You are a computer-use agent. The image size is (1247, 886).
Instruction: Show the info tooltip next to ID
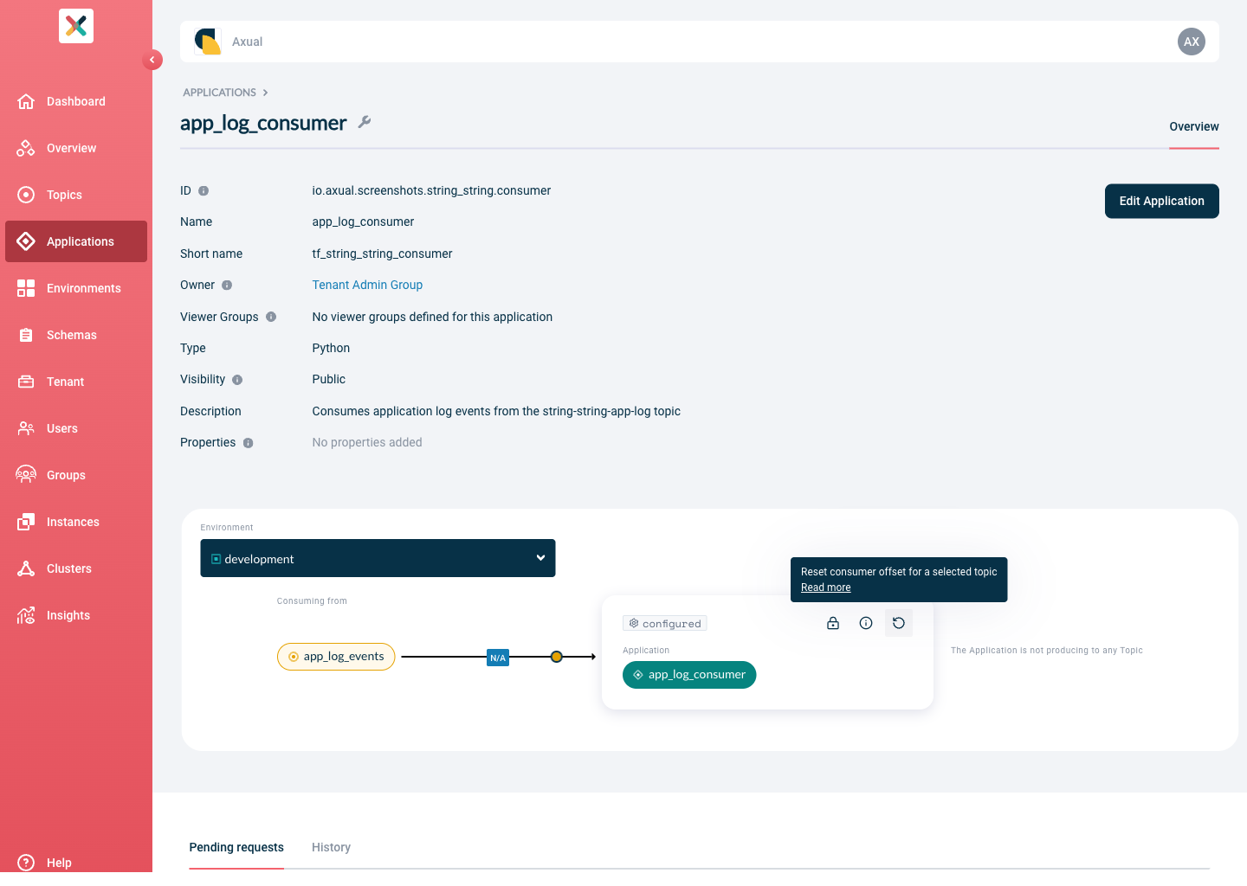coord(204,190)
